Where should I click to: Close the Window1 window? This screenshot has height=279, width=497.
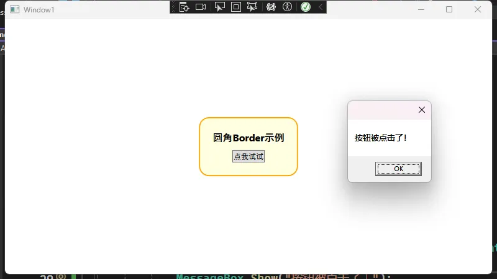(x=478, y=9)
